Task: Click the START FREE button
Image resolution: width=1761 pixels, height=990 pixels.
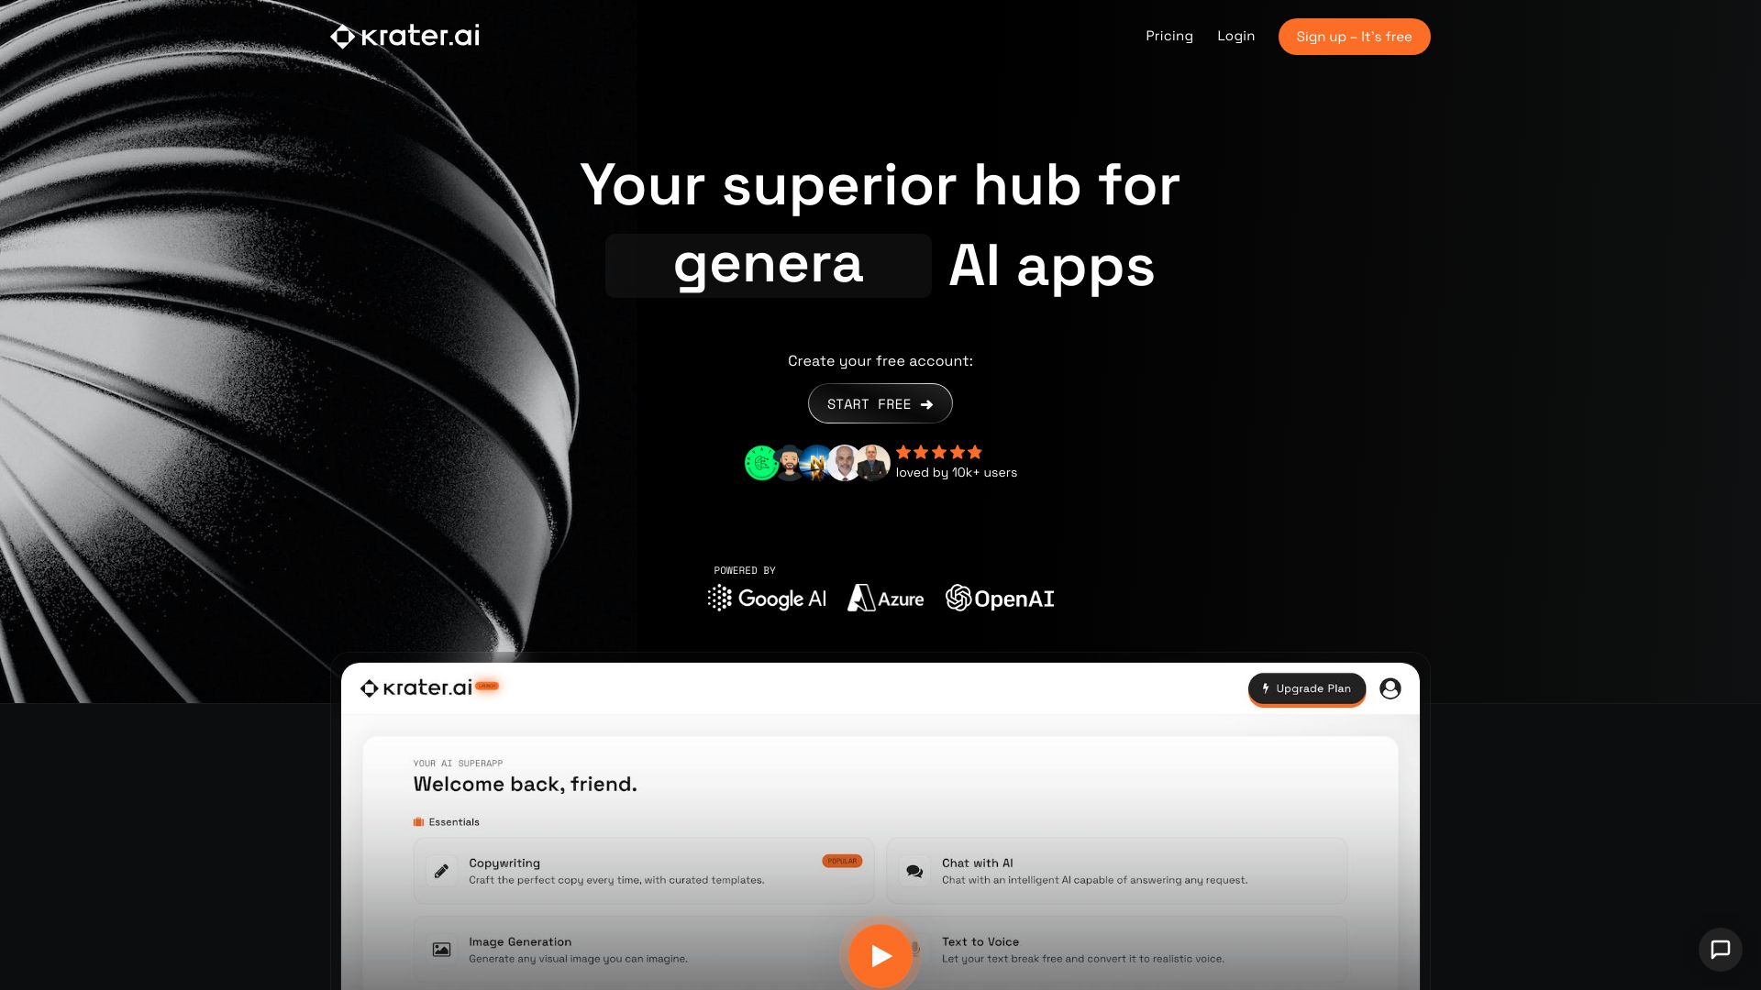Action: coord(880,402)
